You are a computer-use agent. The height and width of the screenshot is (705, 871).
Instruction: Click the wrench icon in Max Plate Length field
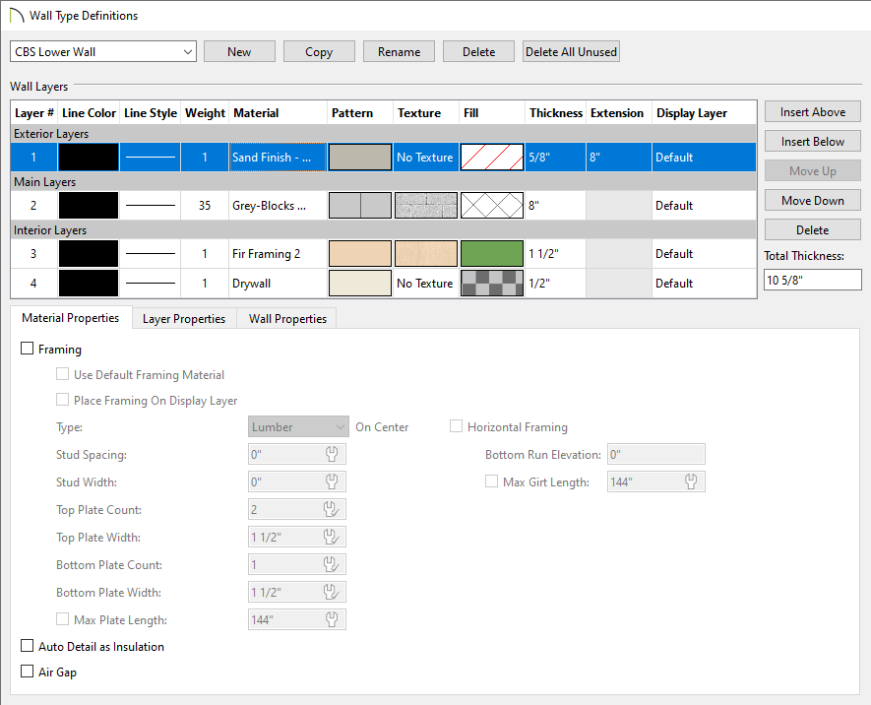332,619
